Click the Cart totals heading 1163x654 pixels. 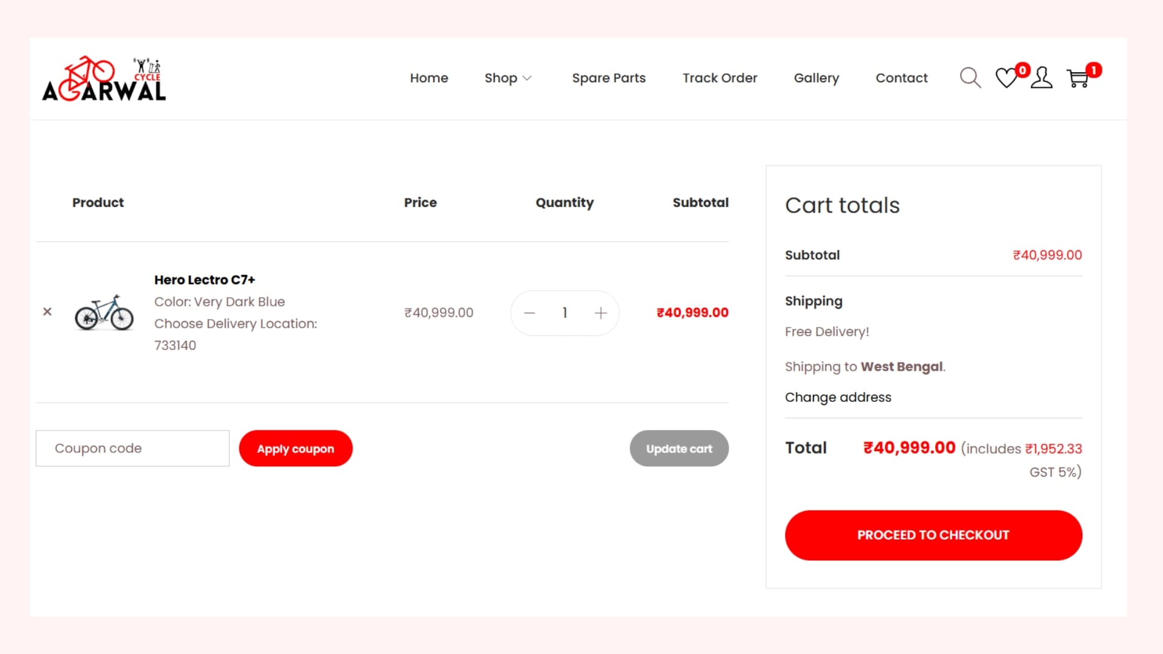[x=842, y=205]
